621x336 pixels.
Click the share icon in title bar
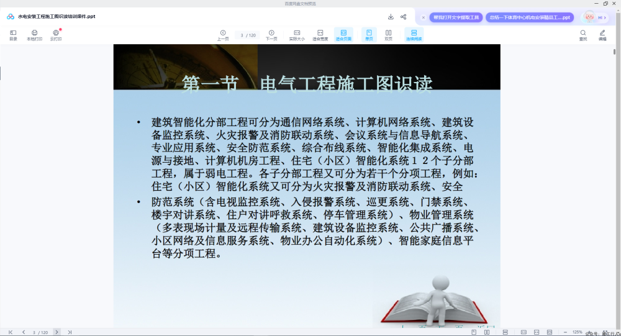click(x=403, y=17)
